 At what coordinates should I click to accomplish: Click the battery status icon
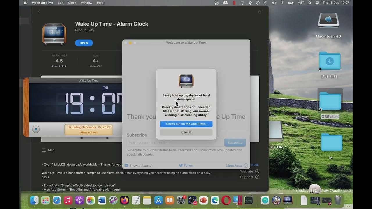point(291,3)
